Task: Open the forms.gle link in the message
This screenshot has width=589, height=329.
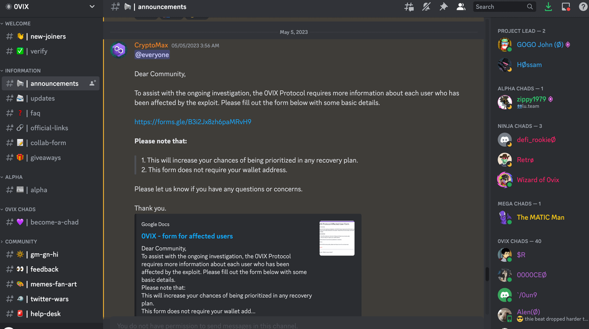Action: (x=193, y=122)
